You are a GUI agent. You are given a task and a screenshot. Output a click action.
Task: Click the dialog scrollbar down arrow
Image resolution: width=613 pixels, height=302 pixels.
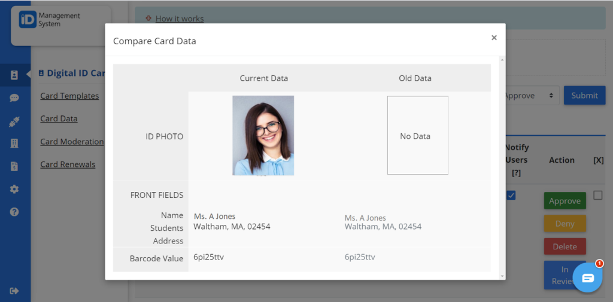[x=502, y=276]
